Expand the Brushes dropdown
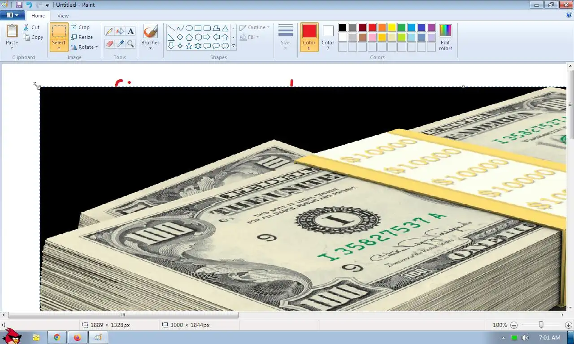Screen dimensions: 574x344 pos(150,47)
